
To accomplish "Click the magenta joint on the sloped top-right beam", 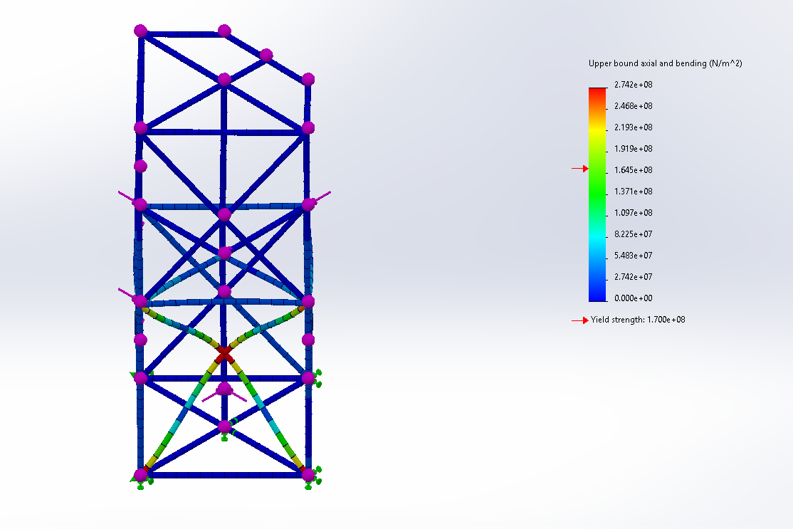I will 266,55.
